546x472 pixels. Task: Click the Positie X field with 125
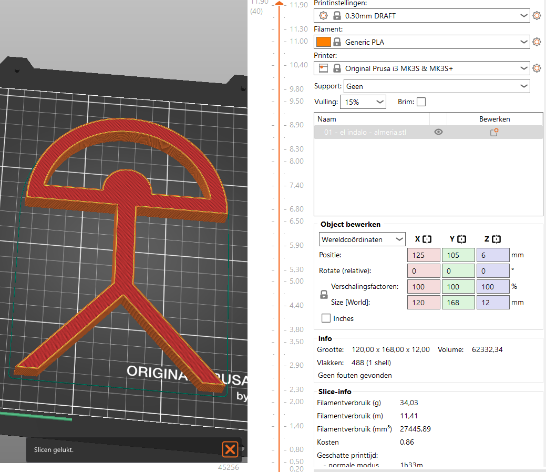click(424, 255)
